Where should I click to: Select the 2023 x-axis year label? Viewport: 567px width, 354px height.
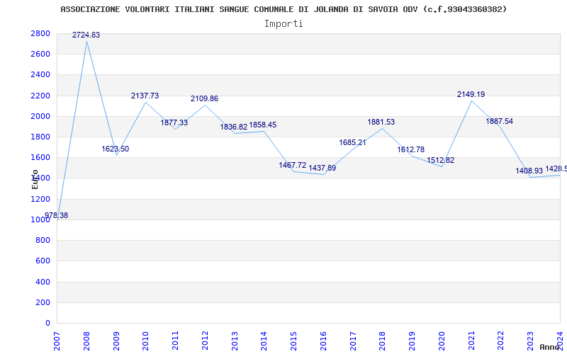pyautogui.click(x=530, y=341)
